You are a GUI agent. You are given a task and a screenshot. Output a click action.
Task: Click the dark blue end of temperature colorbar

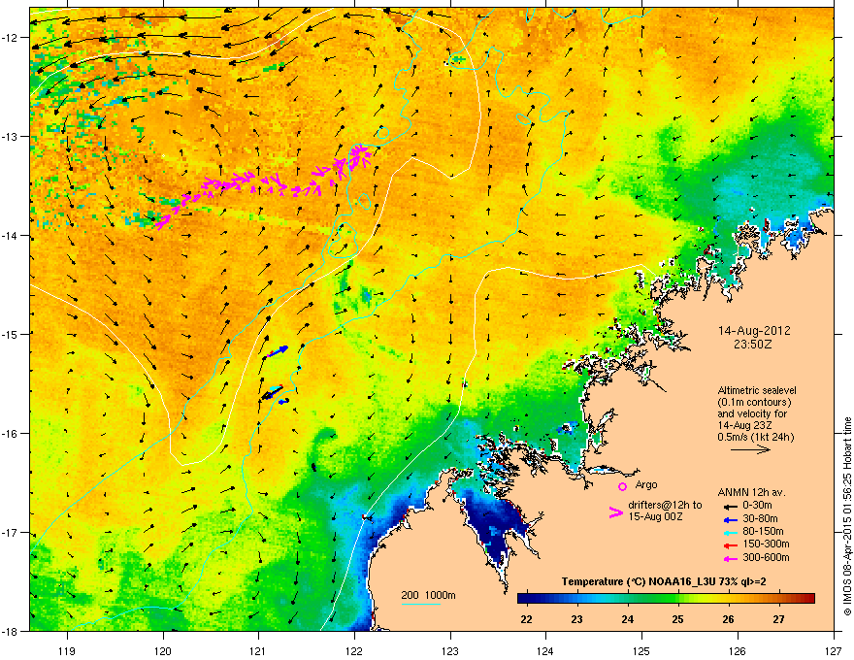pyautogui.click(x=523, y=599)
